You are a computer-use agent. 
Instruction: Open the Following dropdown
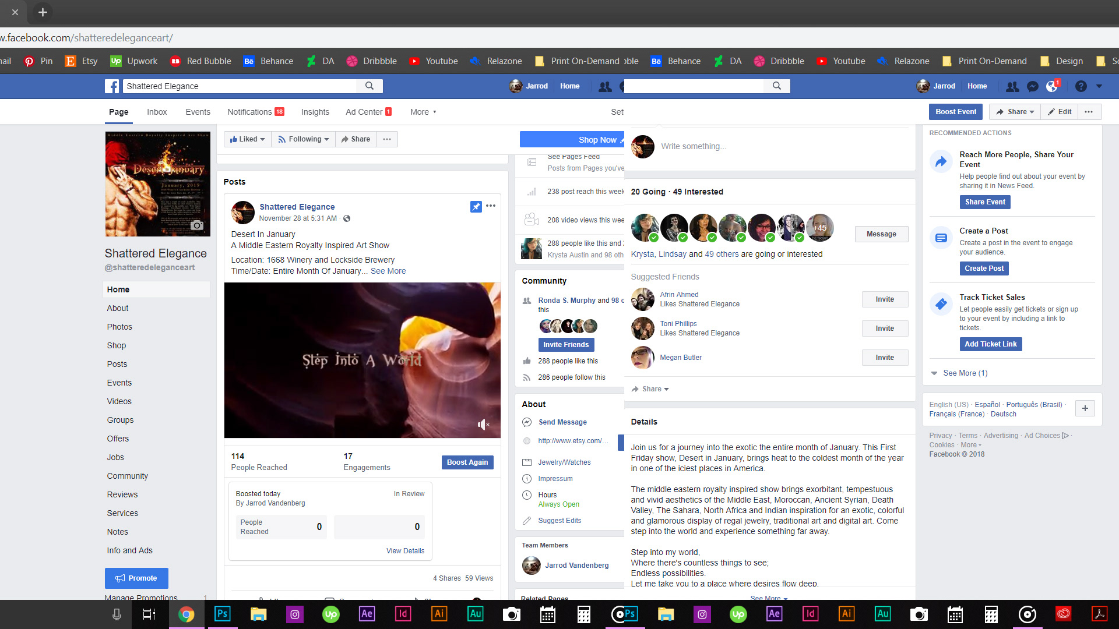click(304, 139)
